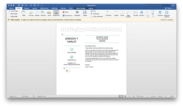Collapse the ribbon with chevron

point(174,8)
